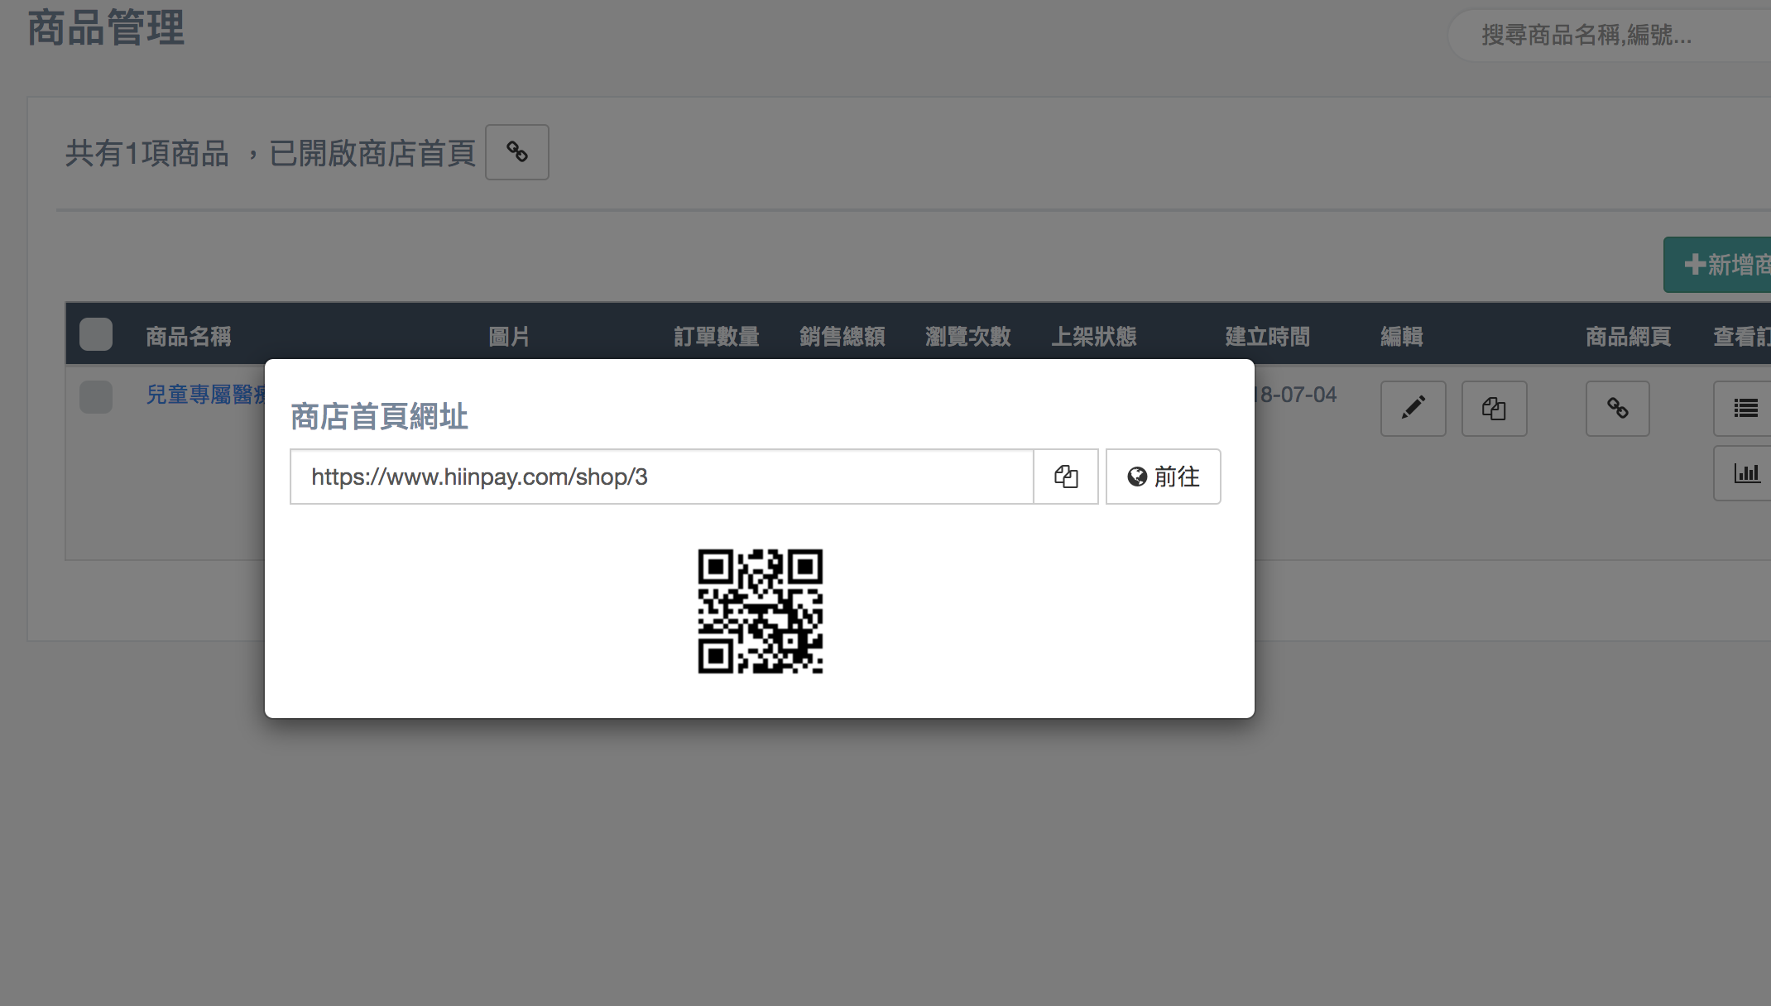Click the 編輯 column header
1771x1006 pixels.
pyautogui.click(x=1402, y=337)
